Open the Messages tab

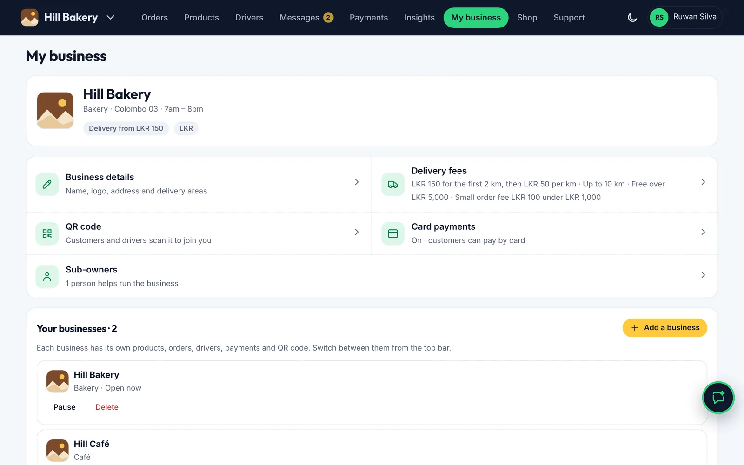tap(306, 18)
